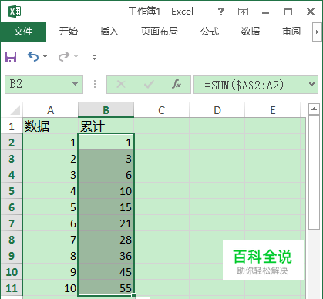The width and height of the screenshot is (323, 299).
Task: Open the undo history dropdown arrow
Action: (x=45, y=56)
